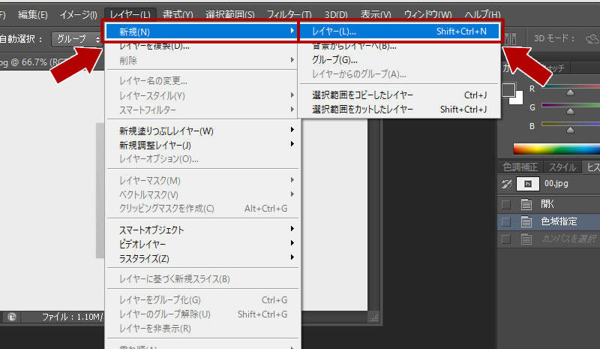Click the G channel slider handle
Screen dimensions: 600x349
570,111
